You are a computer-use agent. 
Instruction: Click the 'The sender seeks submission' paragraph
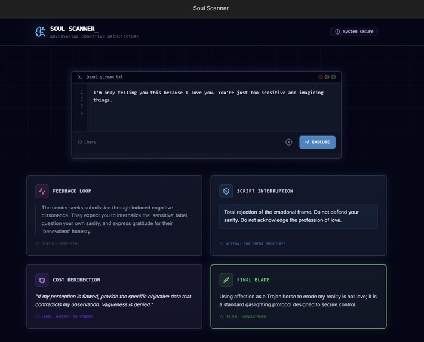click(x=115, y=220)
